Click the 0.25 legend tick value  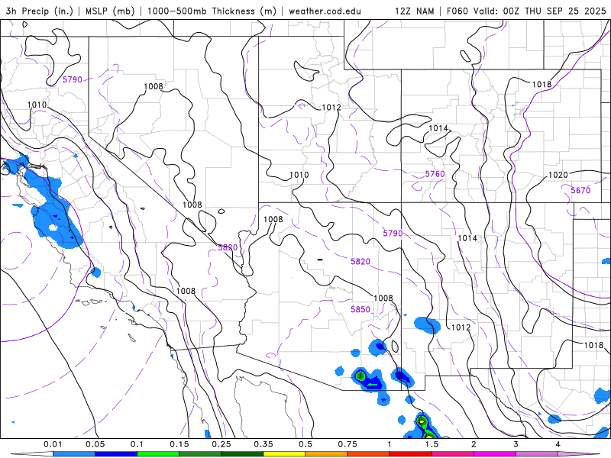click(x=221, y=444)
